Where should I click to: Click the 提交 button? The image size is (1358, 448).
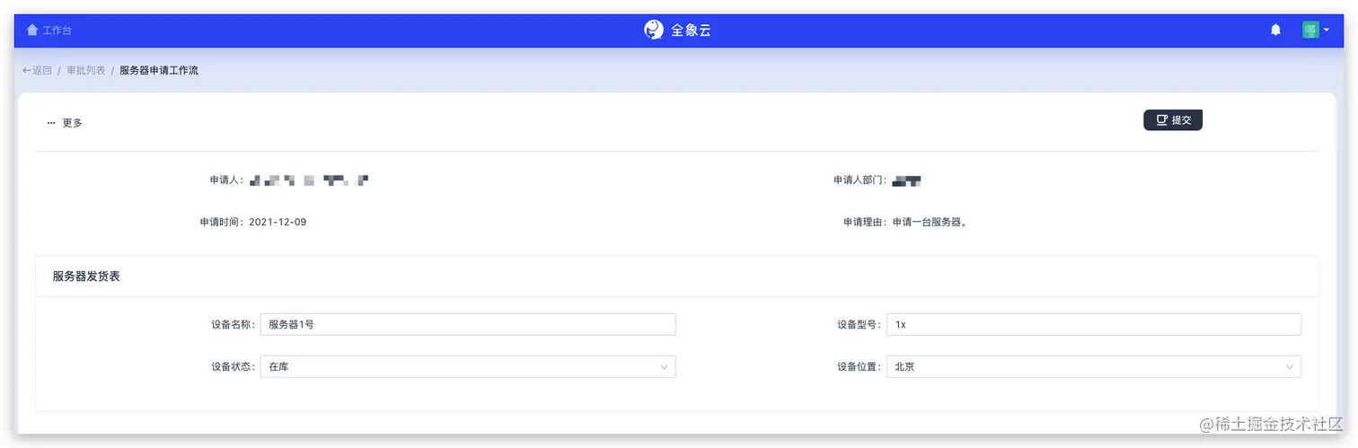[1172, 119]
